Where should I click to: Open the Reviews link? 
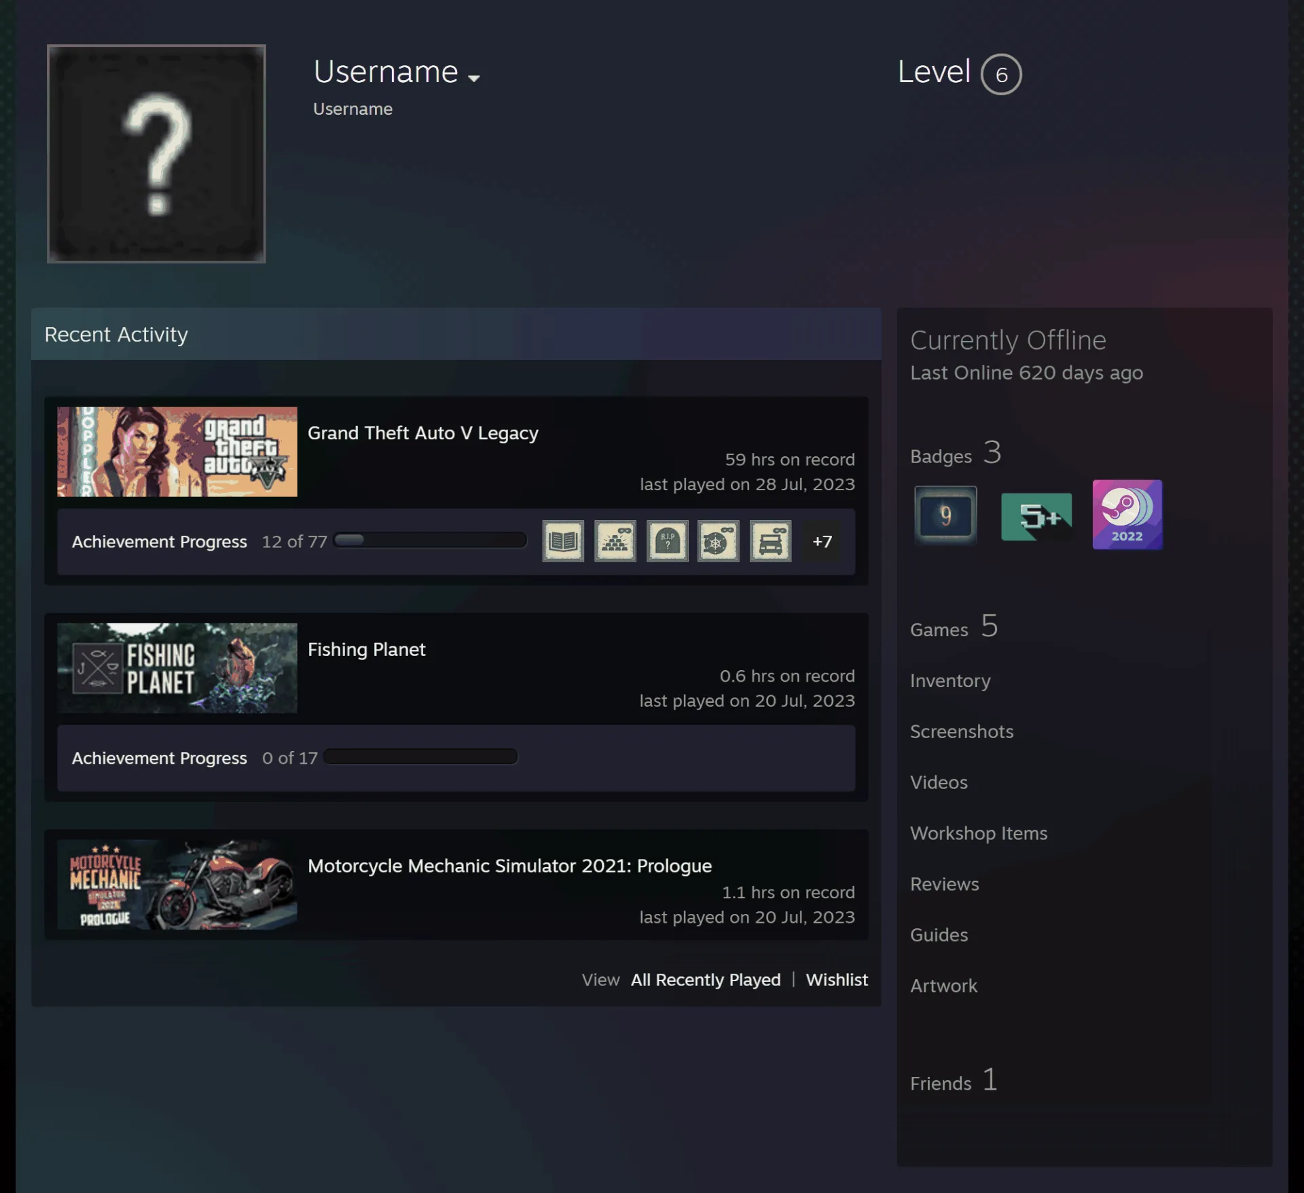tap(945, 884)
